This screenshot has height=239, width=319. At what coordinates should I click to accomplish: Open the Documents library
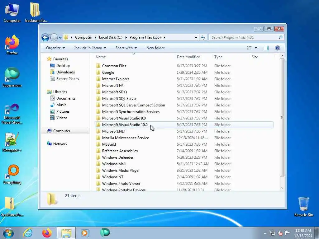point(66,98)
